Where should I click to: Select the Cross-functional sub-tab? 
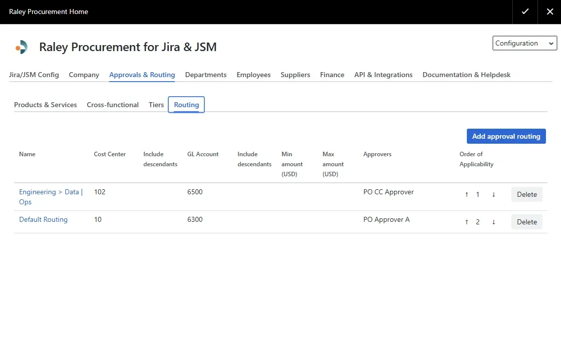[113, 105]
